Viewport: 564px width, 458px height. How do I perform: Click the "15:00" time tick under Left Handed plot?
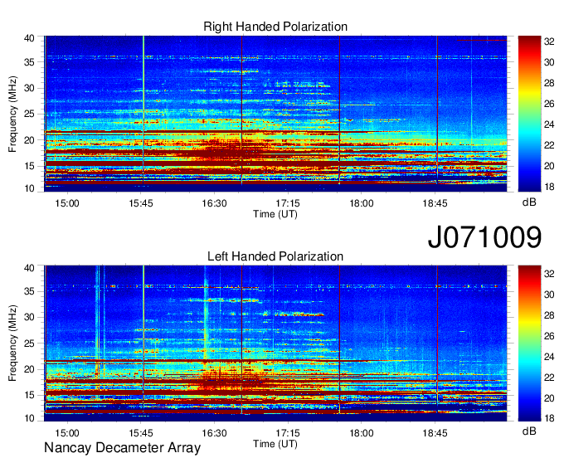(x=67, y=433)
